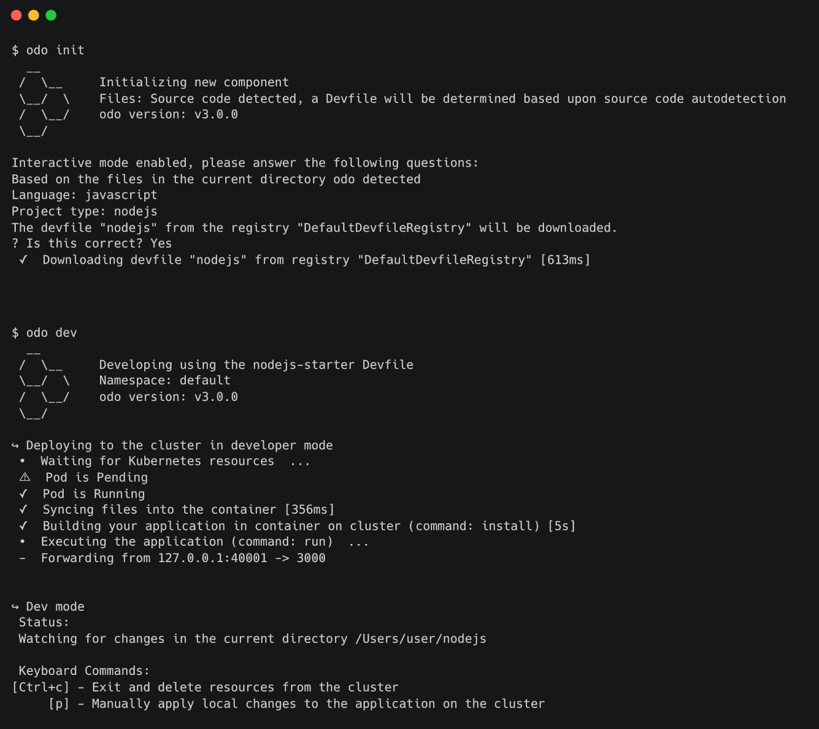Click the green maximize window button
Screen dimensions: 819x729
tap(51, 15)
